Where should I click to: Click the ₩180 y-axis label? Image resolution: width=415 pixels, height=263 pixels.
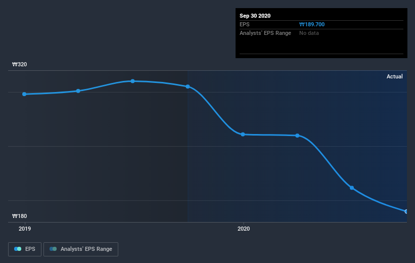pos(19,216)
